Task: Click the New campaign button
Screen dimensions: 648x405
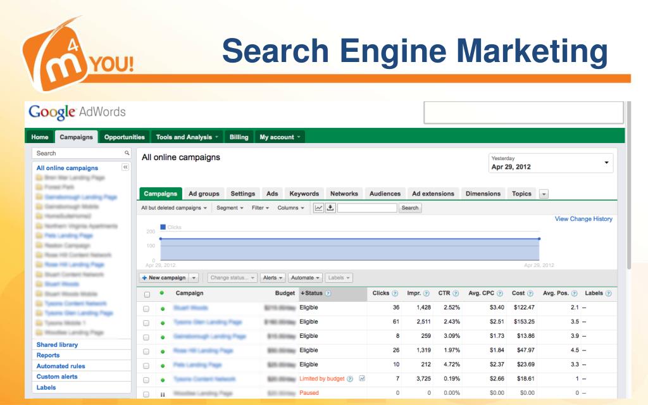Action: pos(164,278)
